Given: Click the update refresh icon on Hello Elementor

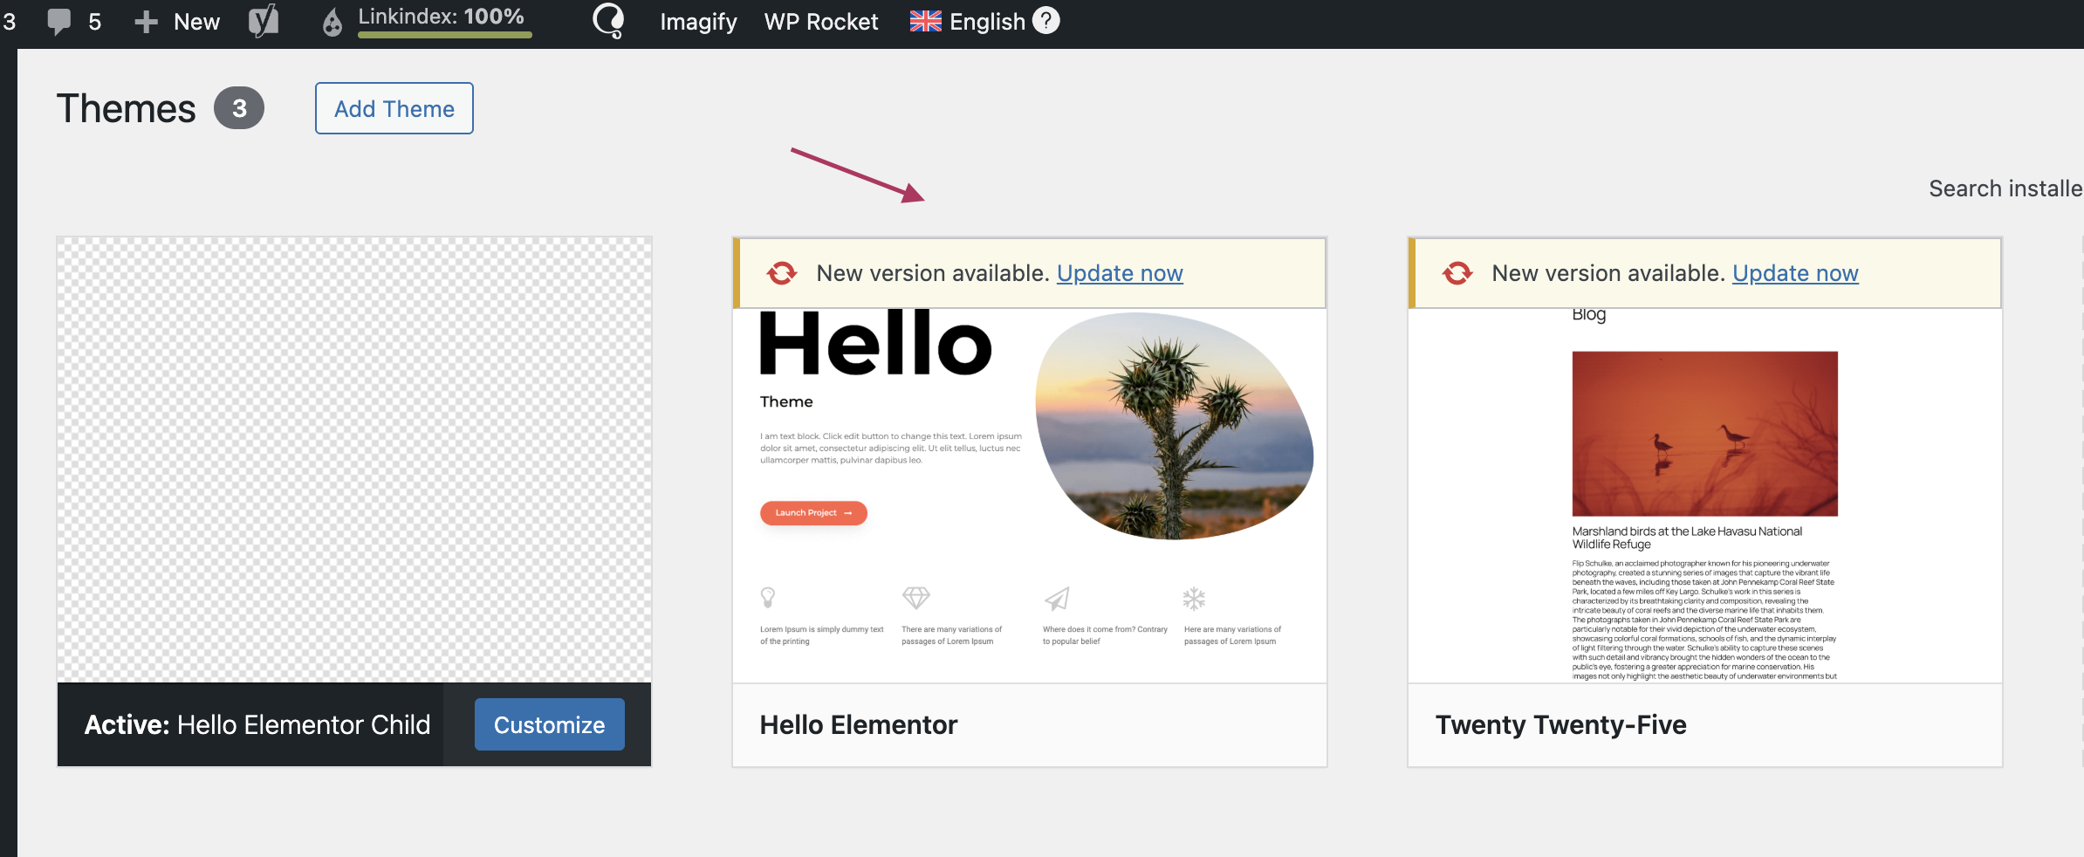Looking at the screenshot, I should 782,273.
